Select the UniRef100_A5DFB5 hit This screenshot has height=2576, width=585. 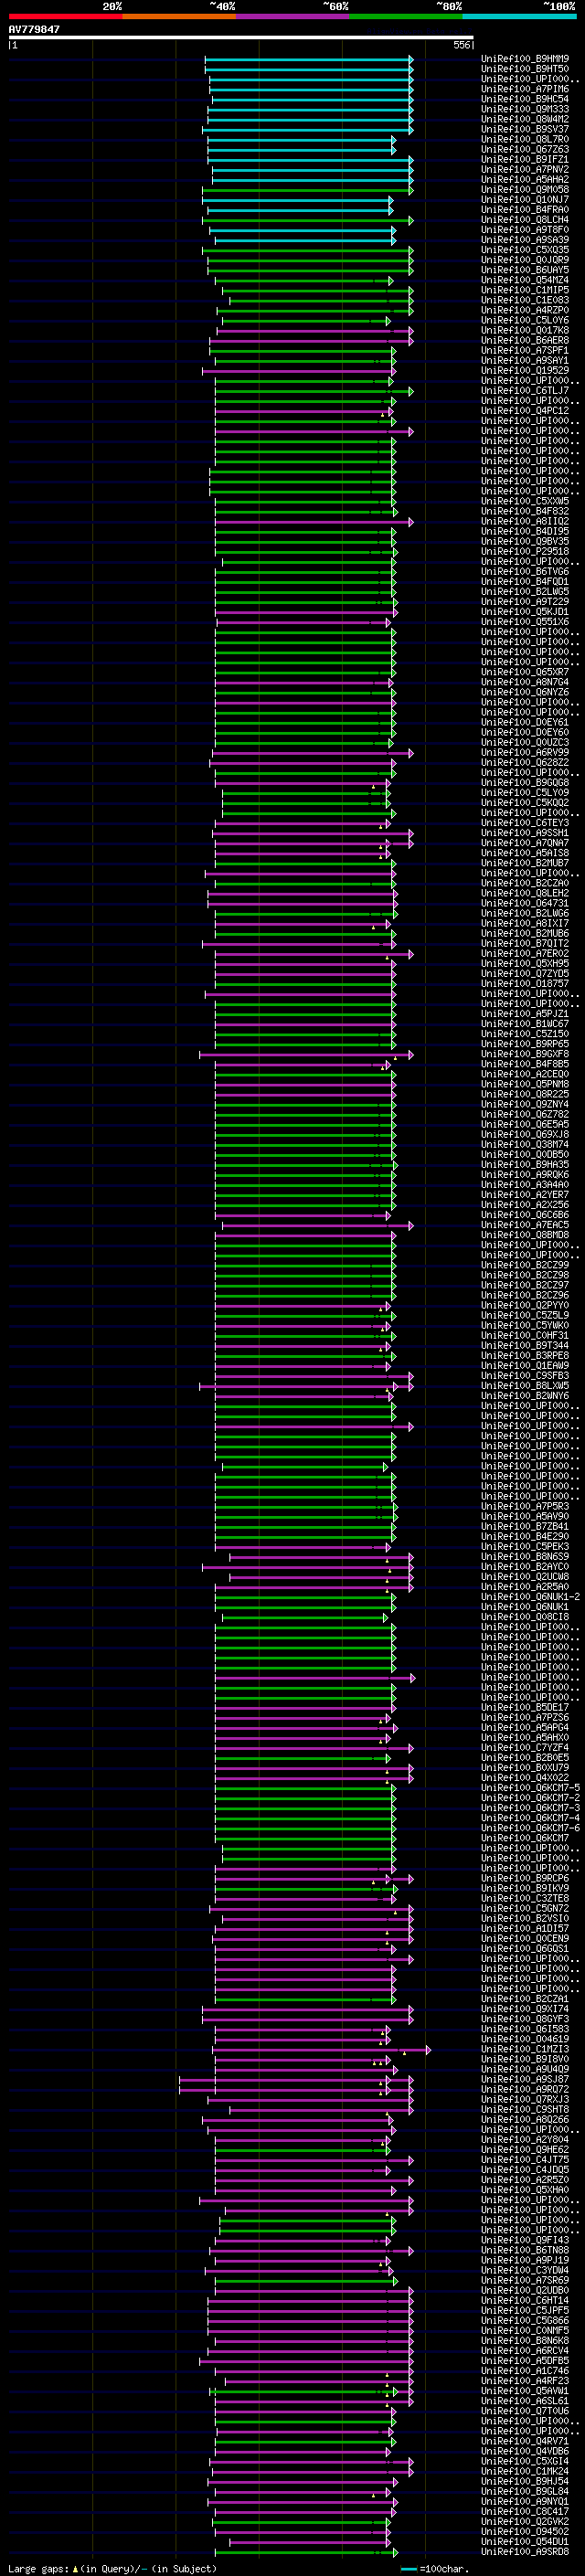pyautogui.click(x=525, y=2360)
